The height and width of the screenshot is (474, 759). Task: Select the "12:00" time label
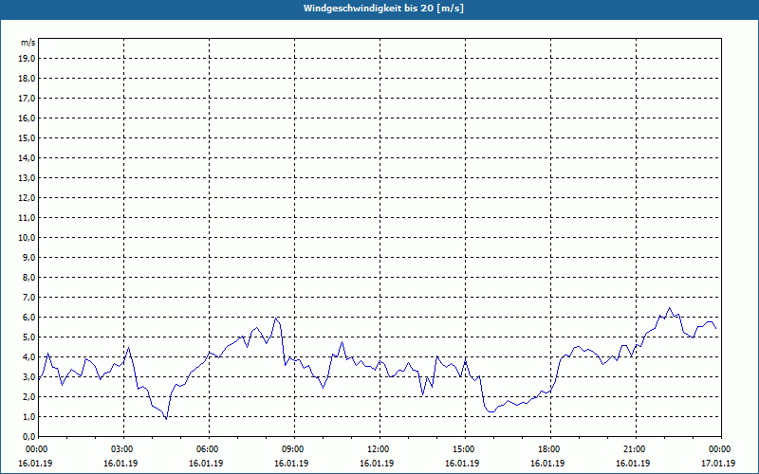[379, 449]
